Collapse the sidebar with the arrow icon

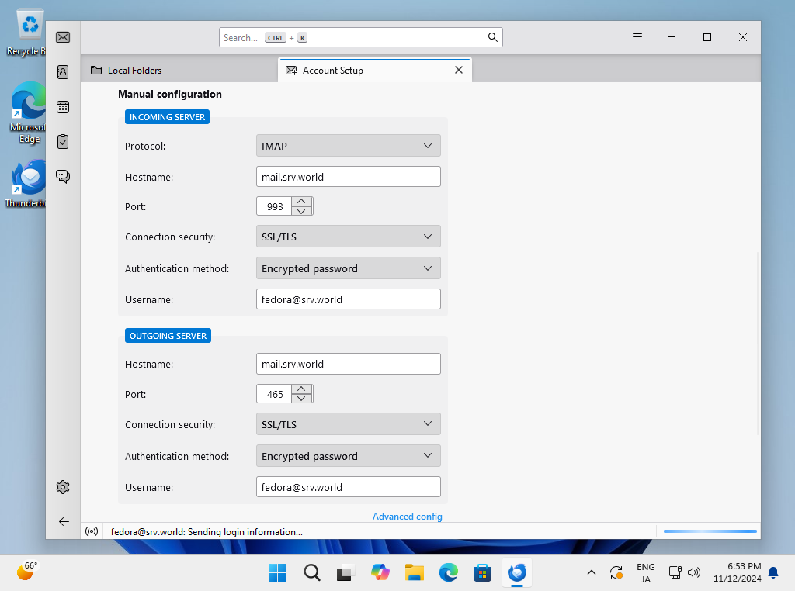tap(62, 521)
